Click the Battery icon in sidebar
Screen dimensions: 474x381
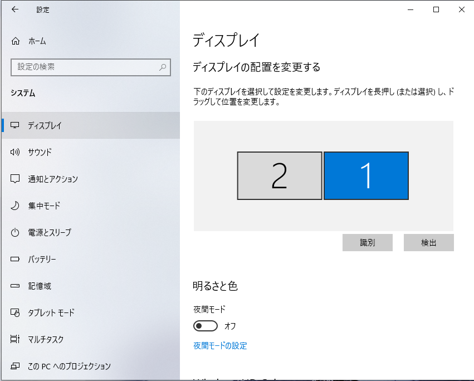pyautogui.click(x=16, y=259)
